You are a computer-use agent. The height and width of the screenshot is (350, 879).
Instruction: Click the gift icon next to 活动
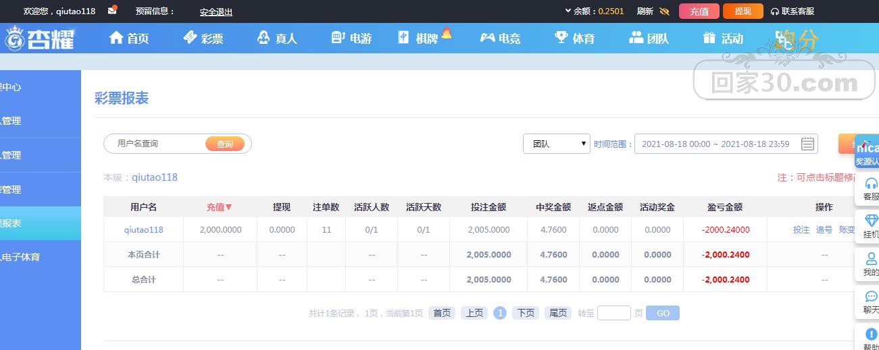[x=709, y=38]
